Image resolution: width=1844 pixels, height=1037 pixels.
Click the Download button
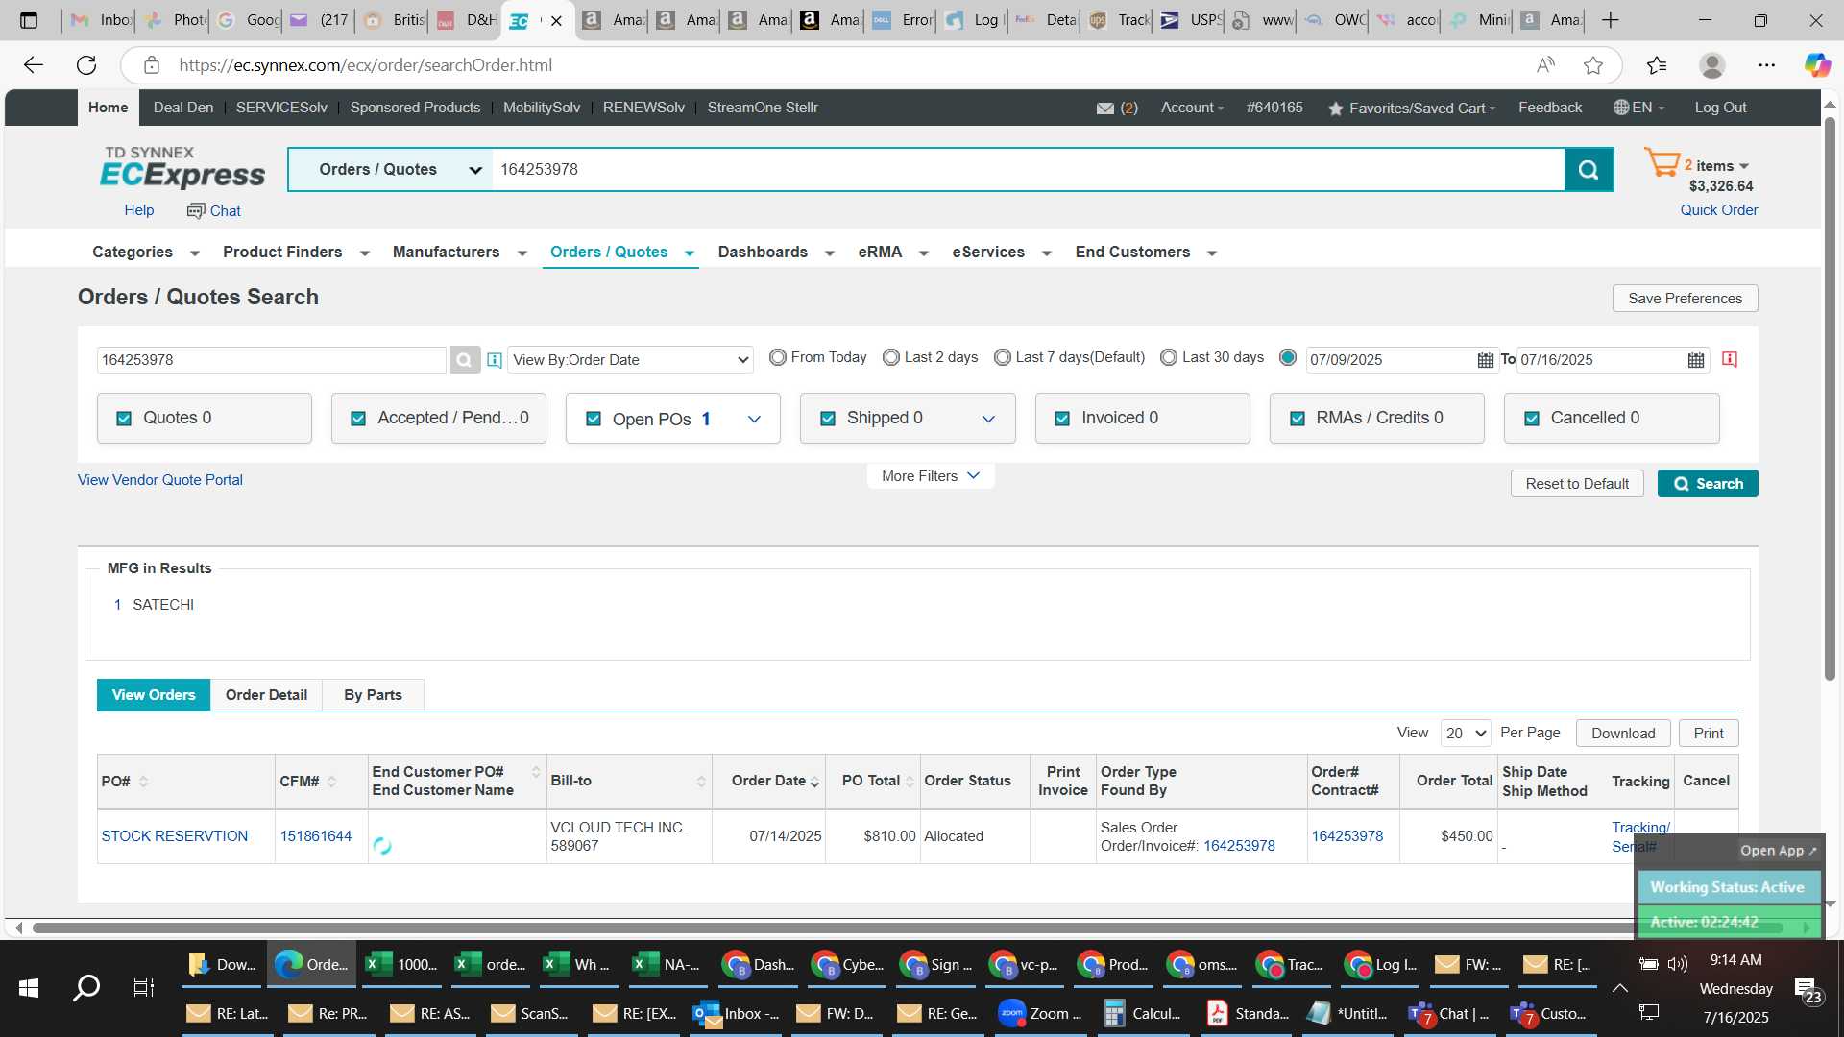coord(1623,734)
